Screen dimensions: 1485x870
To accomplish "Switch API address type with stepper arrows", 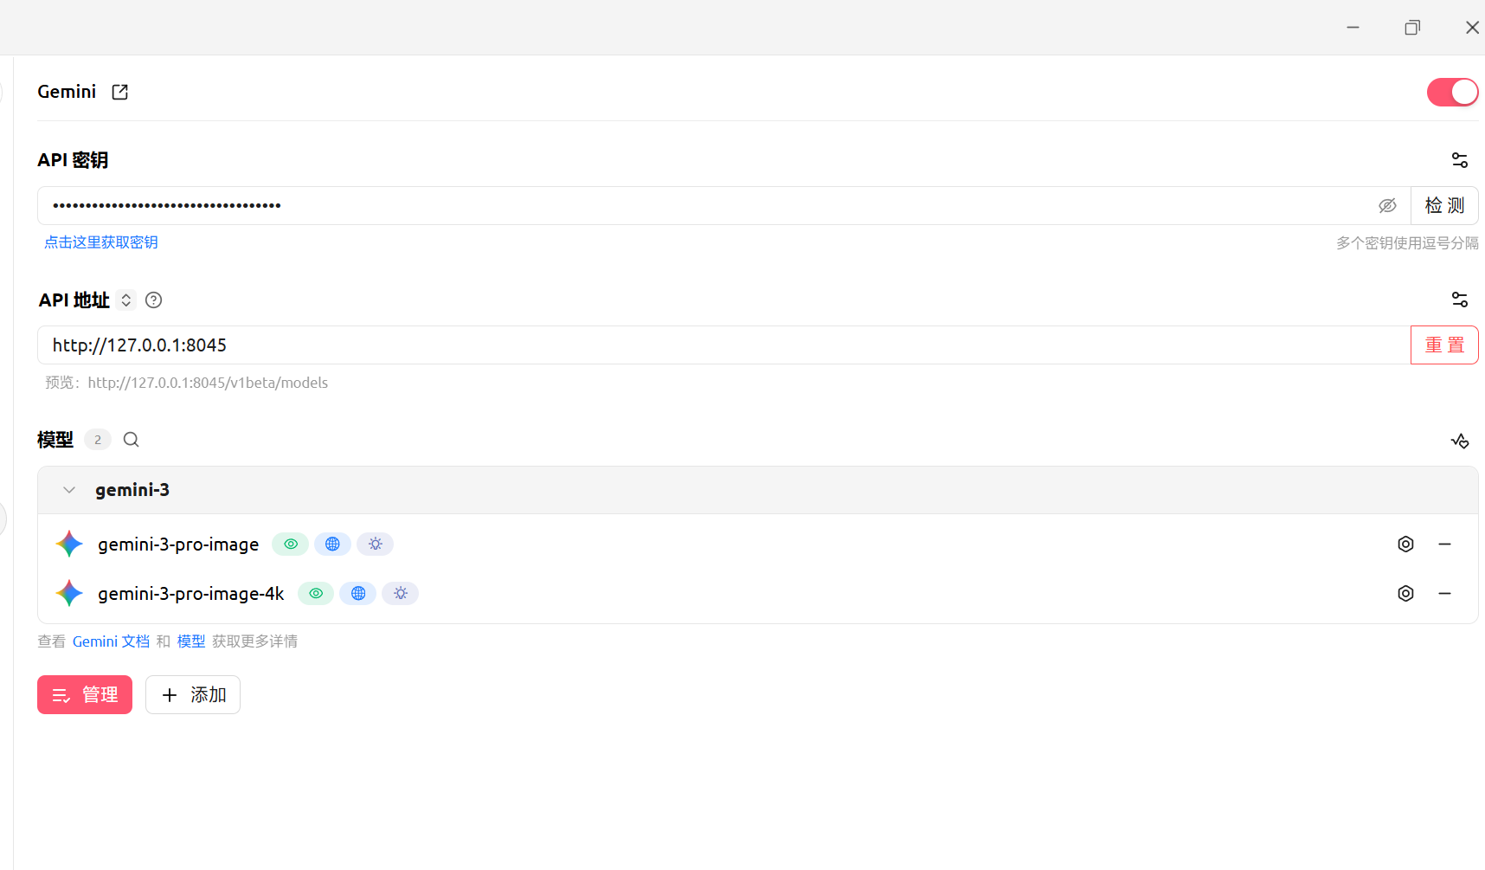I will (126, 300).
